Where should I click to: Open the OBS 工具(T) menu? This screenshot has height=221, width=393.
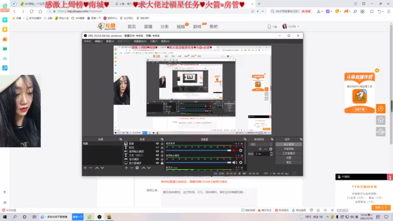[x=154, y=41]
